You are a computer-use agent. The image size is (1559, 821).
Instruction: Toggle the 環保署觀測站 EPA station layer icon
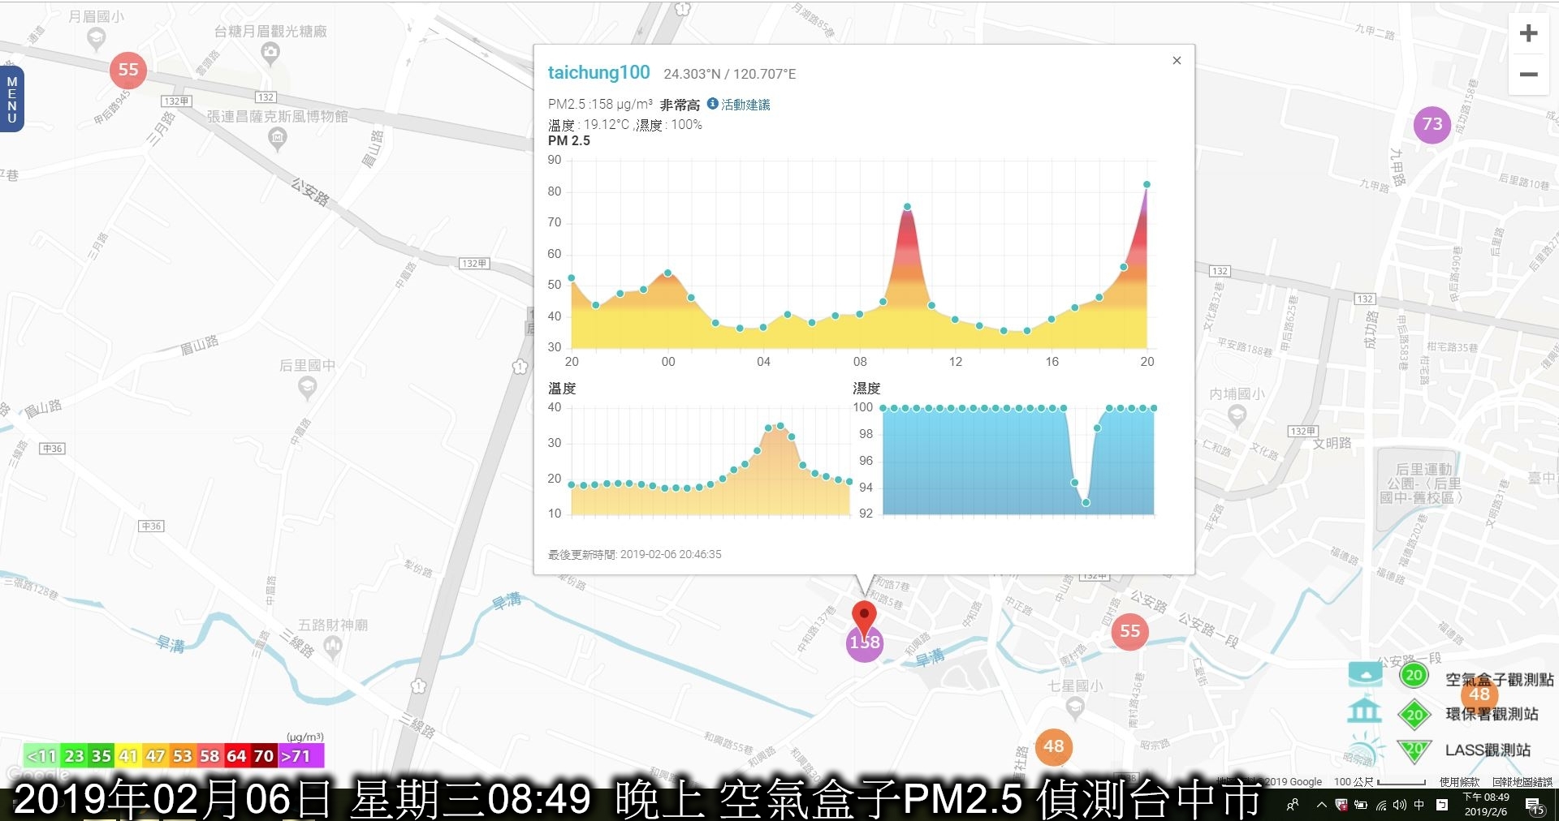click(x=1364, y=711)
